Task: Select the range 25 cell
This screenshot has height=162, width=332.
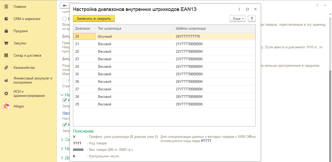Action: coord(84,74)
